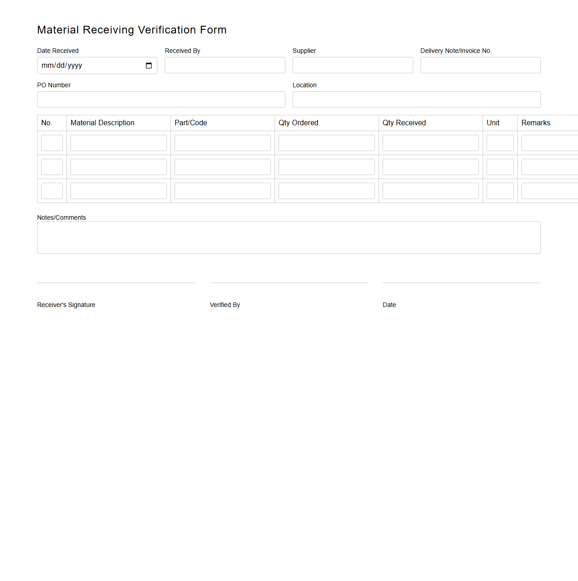The height and width of the screenshot is (581, 578).
Task: Click the Delivery Note/Invoice No. field
Action: (480, 65)
